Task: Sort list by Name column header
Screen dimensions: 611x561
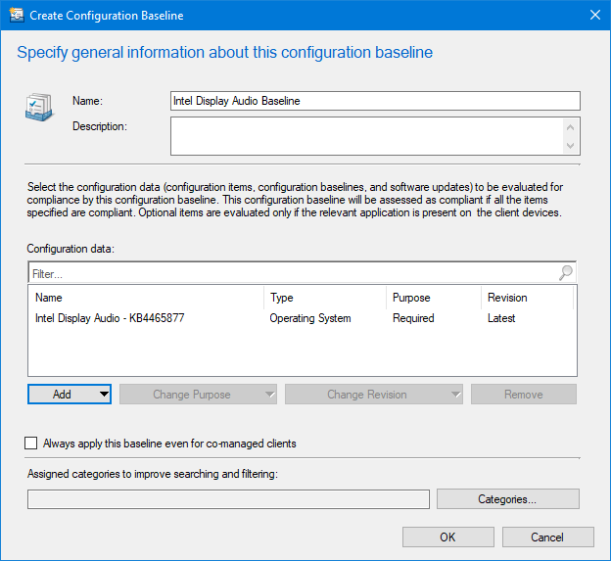Action: 146,298
